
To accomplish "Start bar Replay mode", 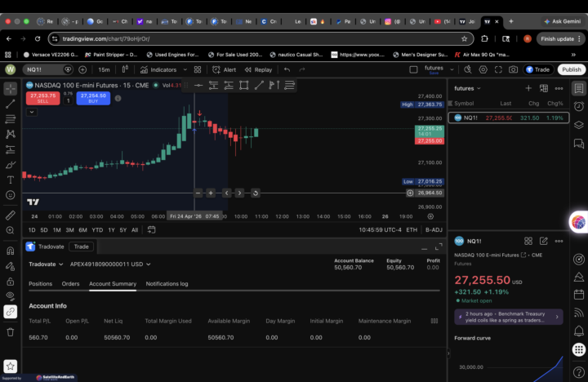I will click(258, 69).
